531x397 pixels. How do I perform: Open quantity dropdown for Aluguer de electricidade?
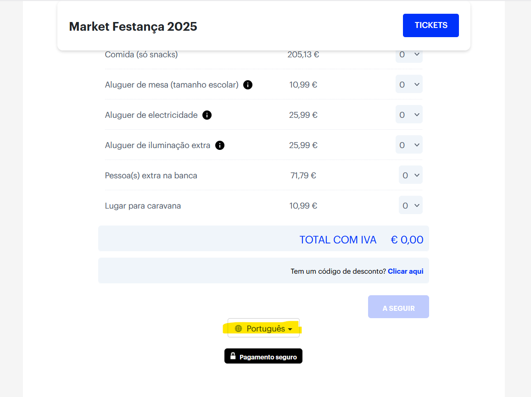(409, 115)
